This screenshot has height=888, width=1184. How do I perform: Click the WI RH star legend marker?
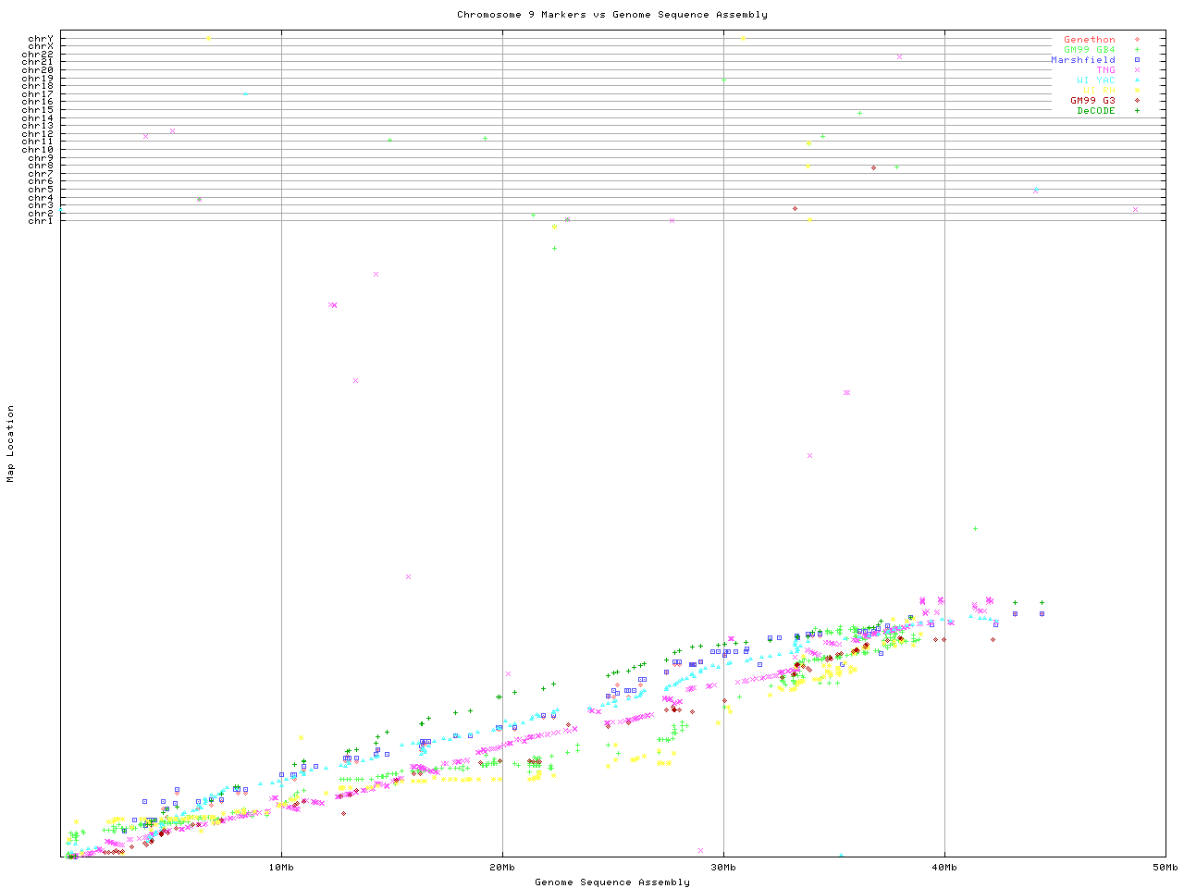(1137, 91)
